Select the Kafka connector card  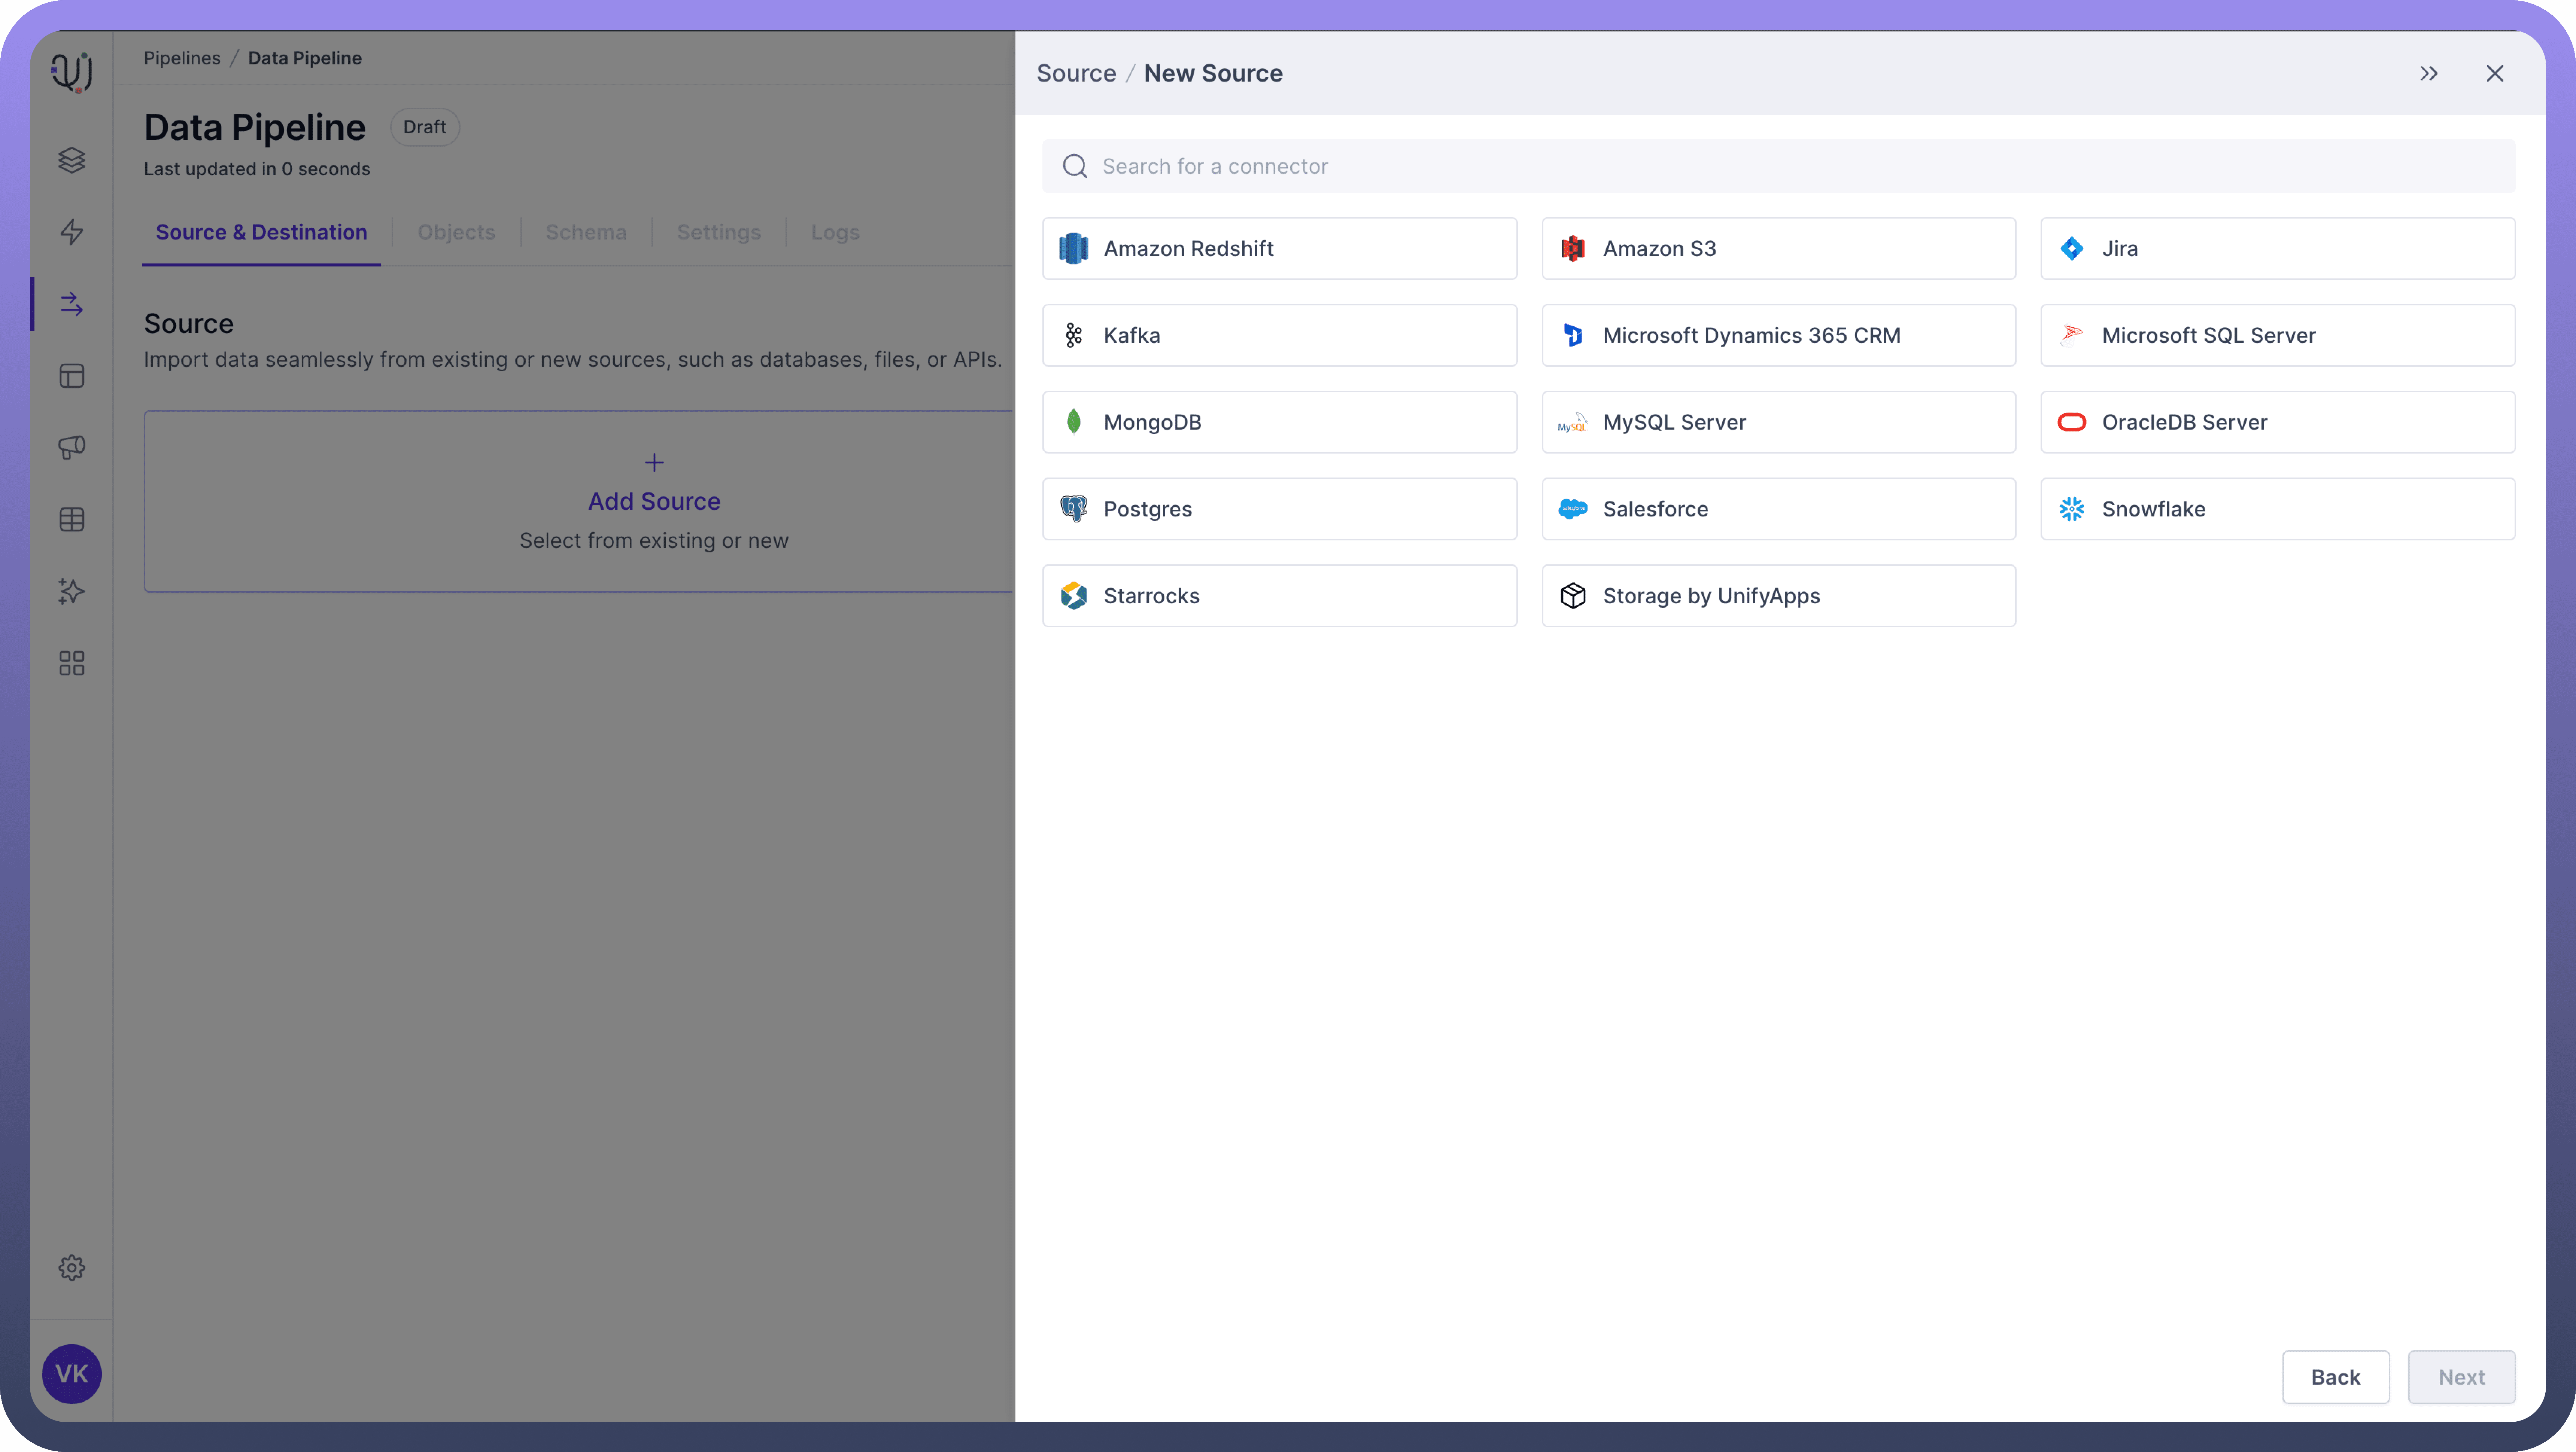pos(1279,335)
